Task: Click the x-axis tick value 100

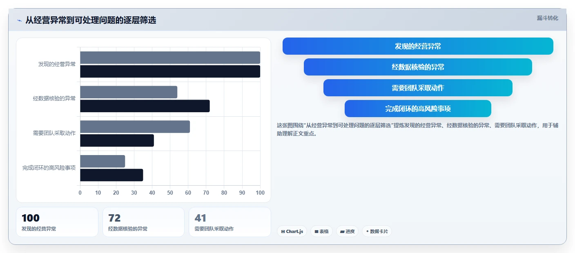Action: (260, 193)
